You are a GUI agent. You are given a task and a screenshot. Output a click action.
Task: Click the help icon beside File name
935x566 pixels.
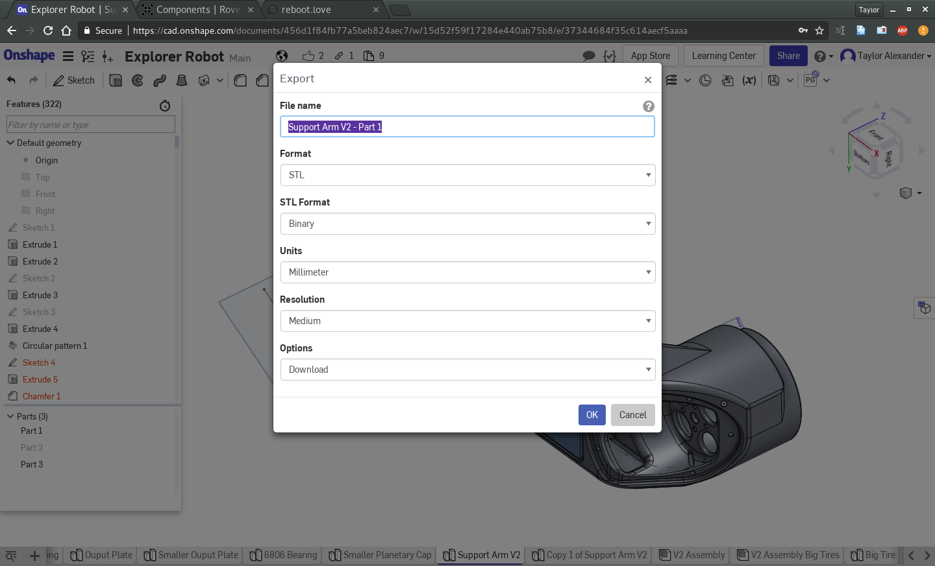(x=648, y=106)
